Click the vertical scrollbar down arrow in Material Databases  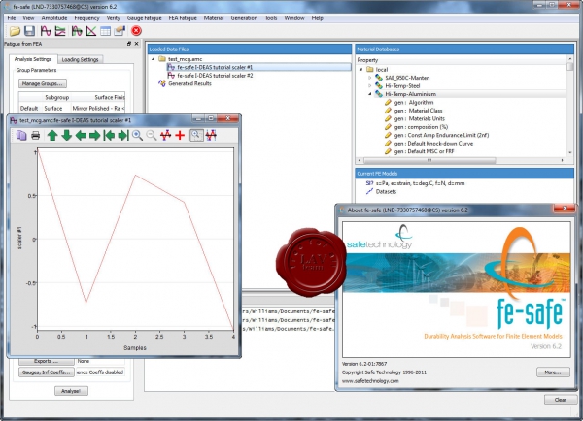coord(570,152)
